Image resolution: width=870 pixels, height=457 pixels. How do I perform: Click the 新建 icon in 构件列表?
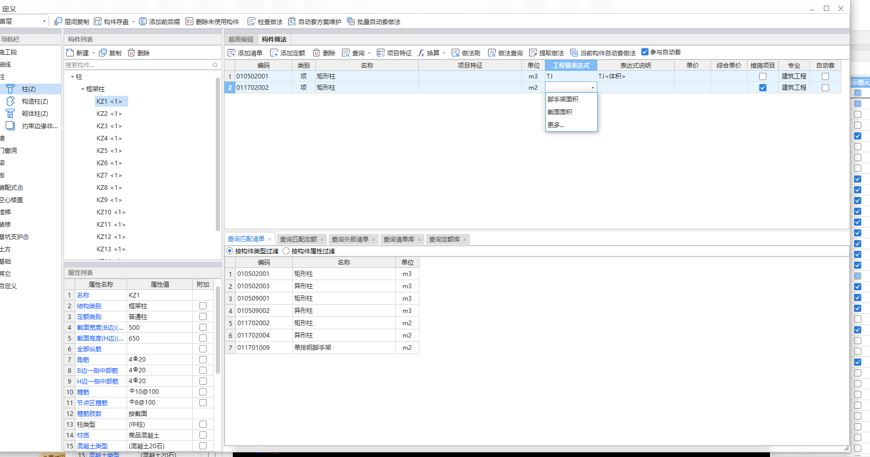tap(70, 53)
